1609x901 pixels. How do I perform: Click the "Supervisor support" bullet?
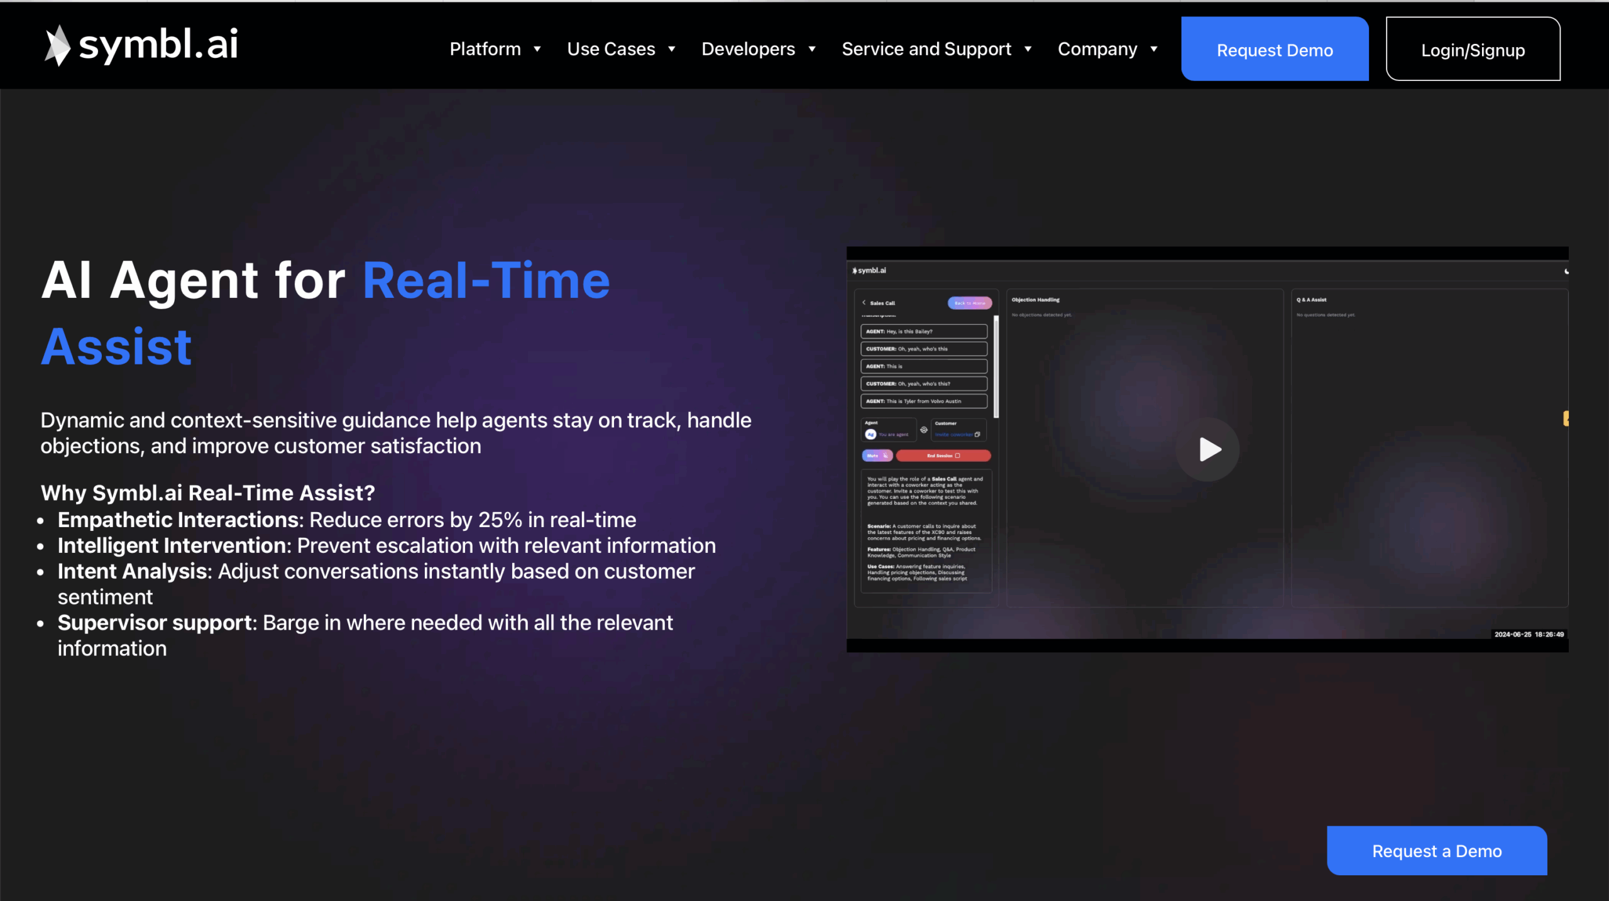click(x=365, y=636)
